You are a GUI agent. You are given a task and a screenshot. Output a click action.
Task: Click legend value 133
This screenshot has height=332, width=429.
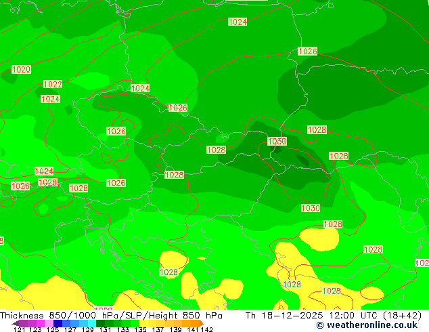pos(123,329)
